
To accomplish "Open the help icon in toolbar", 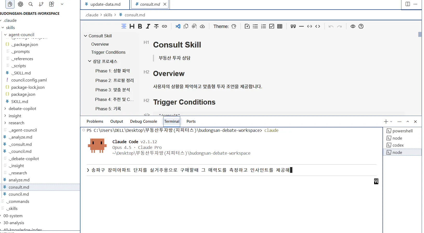I will [x=361, y=26].
